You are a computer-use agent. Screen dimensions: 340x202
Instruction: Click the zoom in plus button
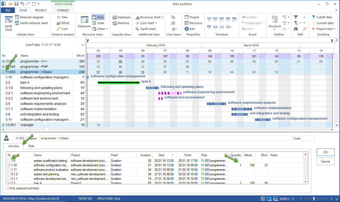[x=332, y=199]
